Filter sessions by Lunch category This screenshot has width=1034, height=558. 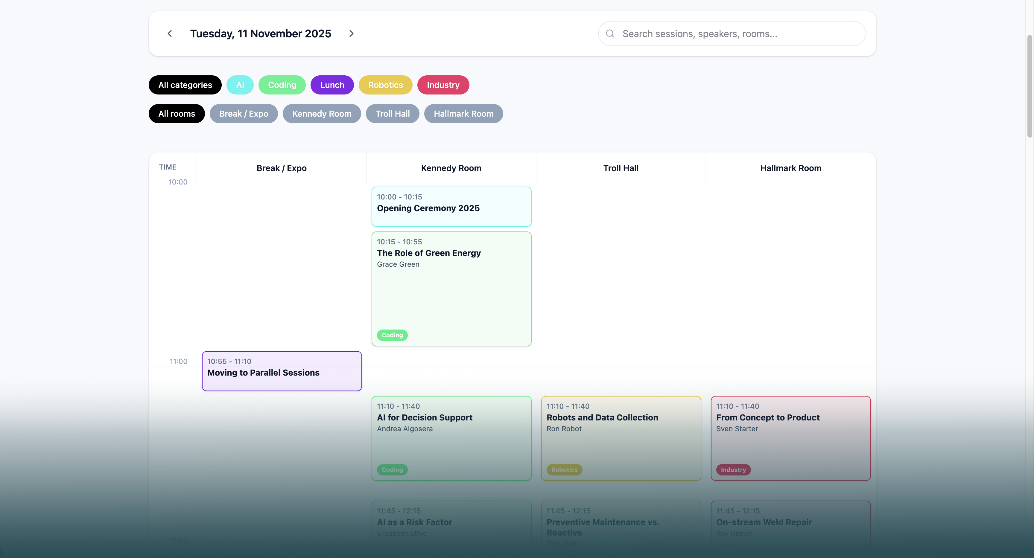pos(332,85)
